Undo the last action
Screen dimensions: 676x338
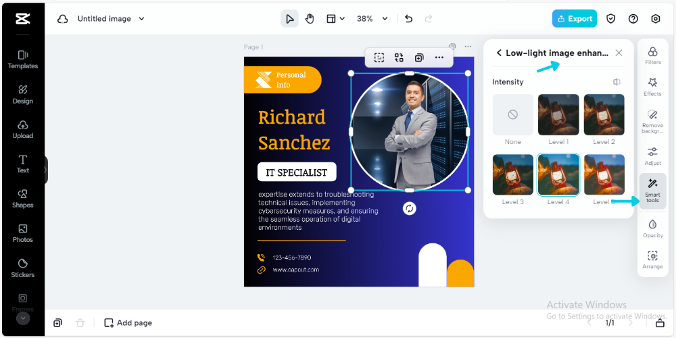(409, 19)
